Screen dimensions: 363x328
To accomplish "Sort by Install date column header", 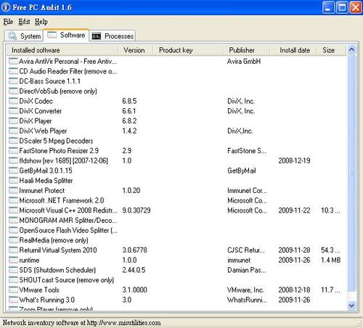I will [293, 50].
